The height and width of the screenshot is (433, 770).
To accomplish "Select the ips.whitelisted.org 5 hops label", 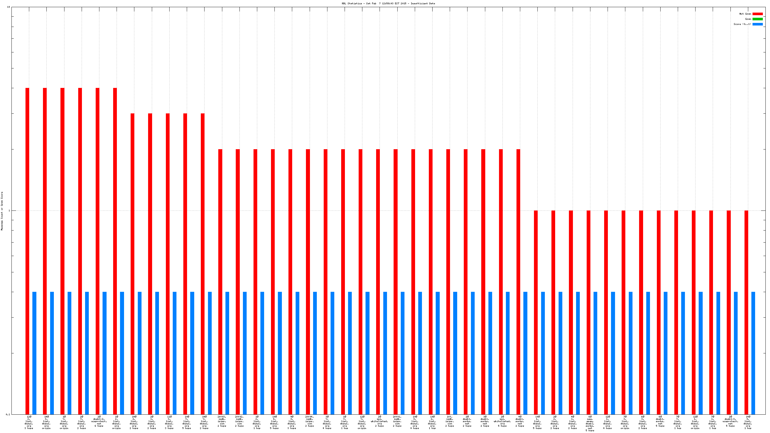I will pyautogui.click(x=502, y=421).
